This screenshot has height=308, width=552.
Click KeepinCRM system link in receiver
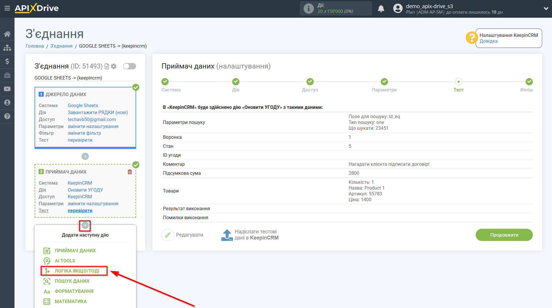(80, 183)
